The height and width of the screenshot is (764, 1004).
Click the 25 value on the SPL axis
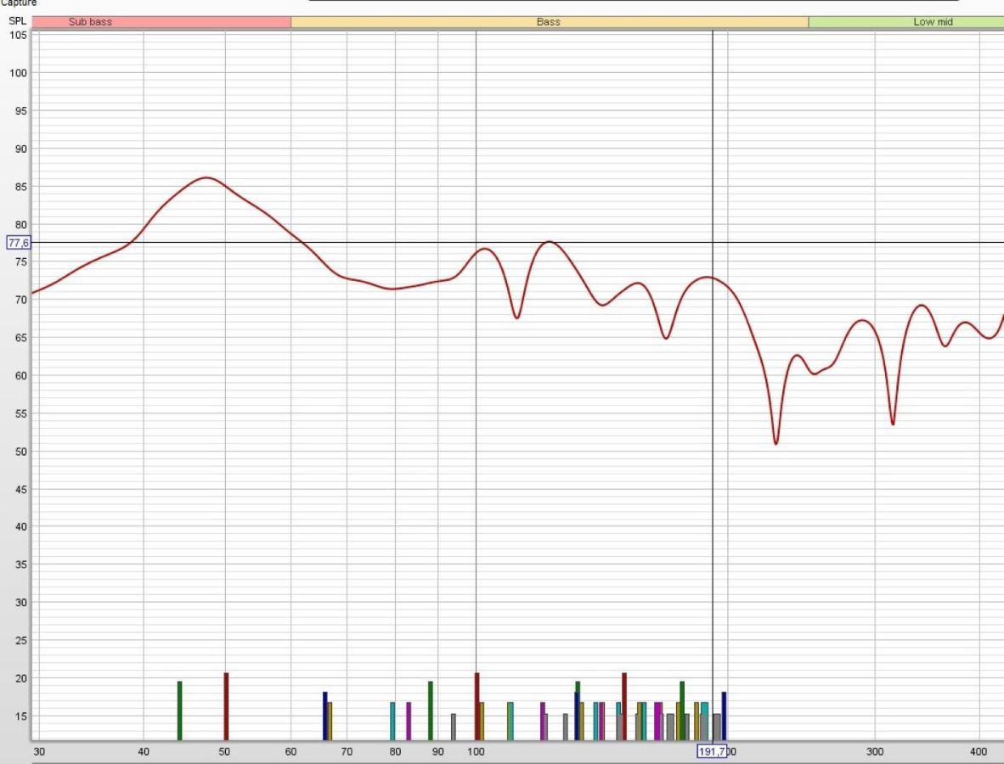[x=21, y=641]
